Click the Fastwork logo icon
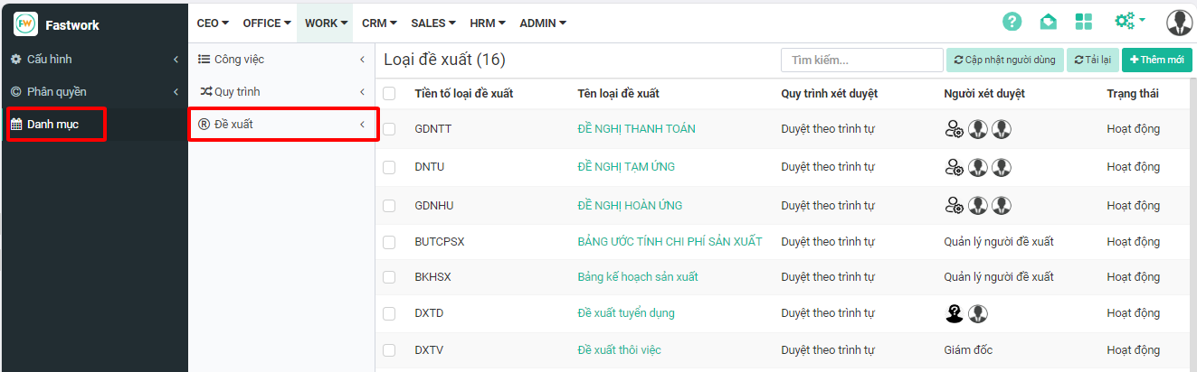Viewport: 1197px width, 372px height. (x=25, y=24)
